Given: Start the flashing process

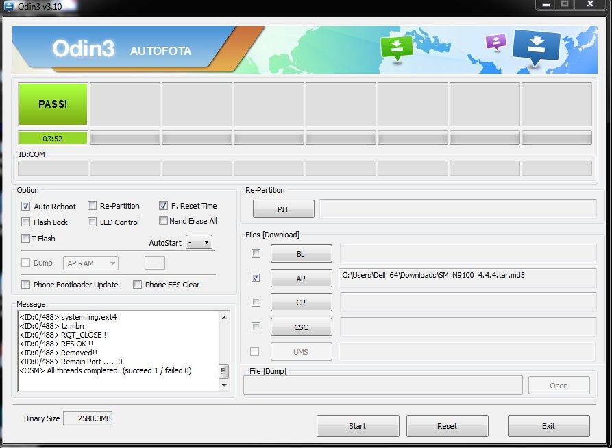Looking at the screenshot, I should [358, 426].
